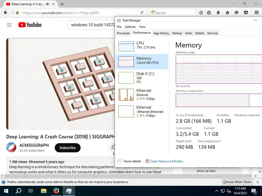Click the horizontal scrollbar left arrow

click(x=2, y=176)
